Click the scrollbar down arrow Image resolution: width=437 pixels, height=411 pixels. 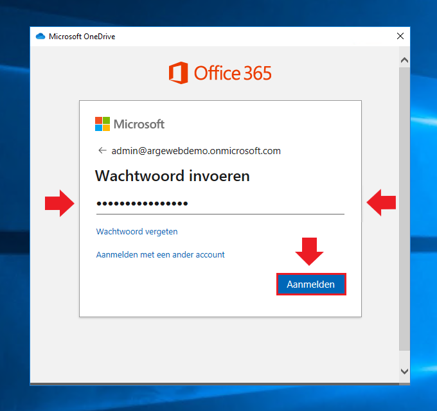point(404,371)
